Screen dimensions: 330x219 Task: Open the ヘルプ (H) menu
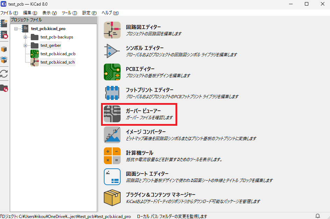point(110,13)
